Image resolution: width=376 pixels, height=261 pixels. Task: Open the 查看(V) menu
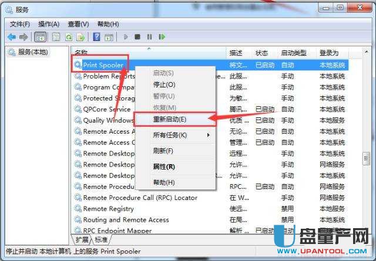pyautogui.click(x=78, y=24)
